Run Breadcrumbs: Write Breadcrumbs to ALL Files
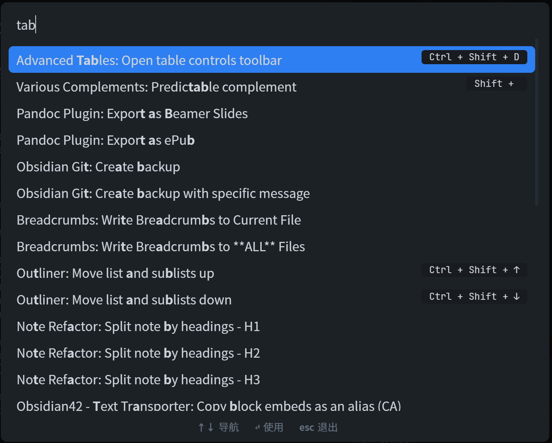This screenshot has width=552, height=443. (161, 246)
